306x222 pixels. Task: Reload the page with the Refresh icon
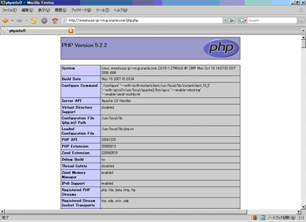coord(34,20)
